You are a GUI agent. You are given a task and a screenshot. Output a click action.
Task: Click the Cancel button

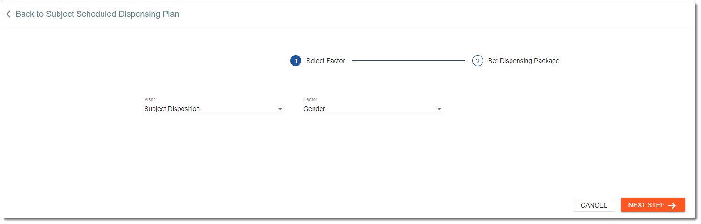pyautogui.click(x=594, y=205)
